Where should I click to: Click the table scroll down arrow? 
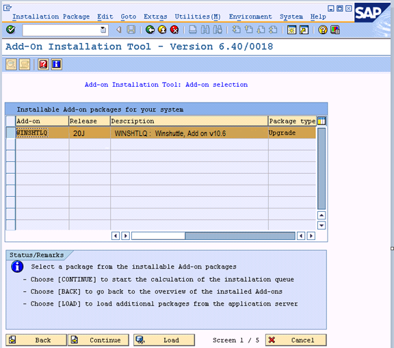[x=321, y=225]
